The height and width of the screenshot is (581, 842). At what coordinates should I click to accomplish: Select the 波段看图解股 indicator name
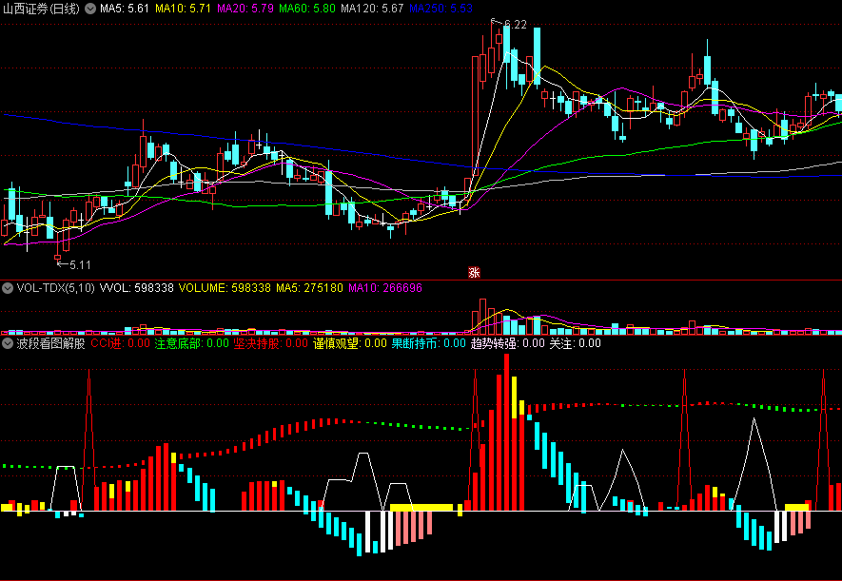coord(51,343)
